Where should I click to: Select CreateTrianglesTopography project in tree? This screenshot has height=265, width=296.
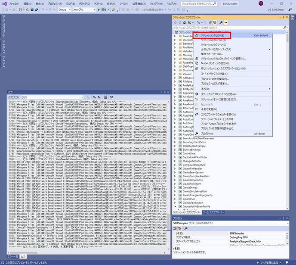point(197,195)
